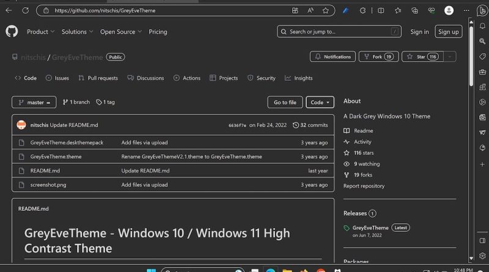Open the browser profile avatar

click(x=449, y=10)
